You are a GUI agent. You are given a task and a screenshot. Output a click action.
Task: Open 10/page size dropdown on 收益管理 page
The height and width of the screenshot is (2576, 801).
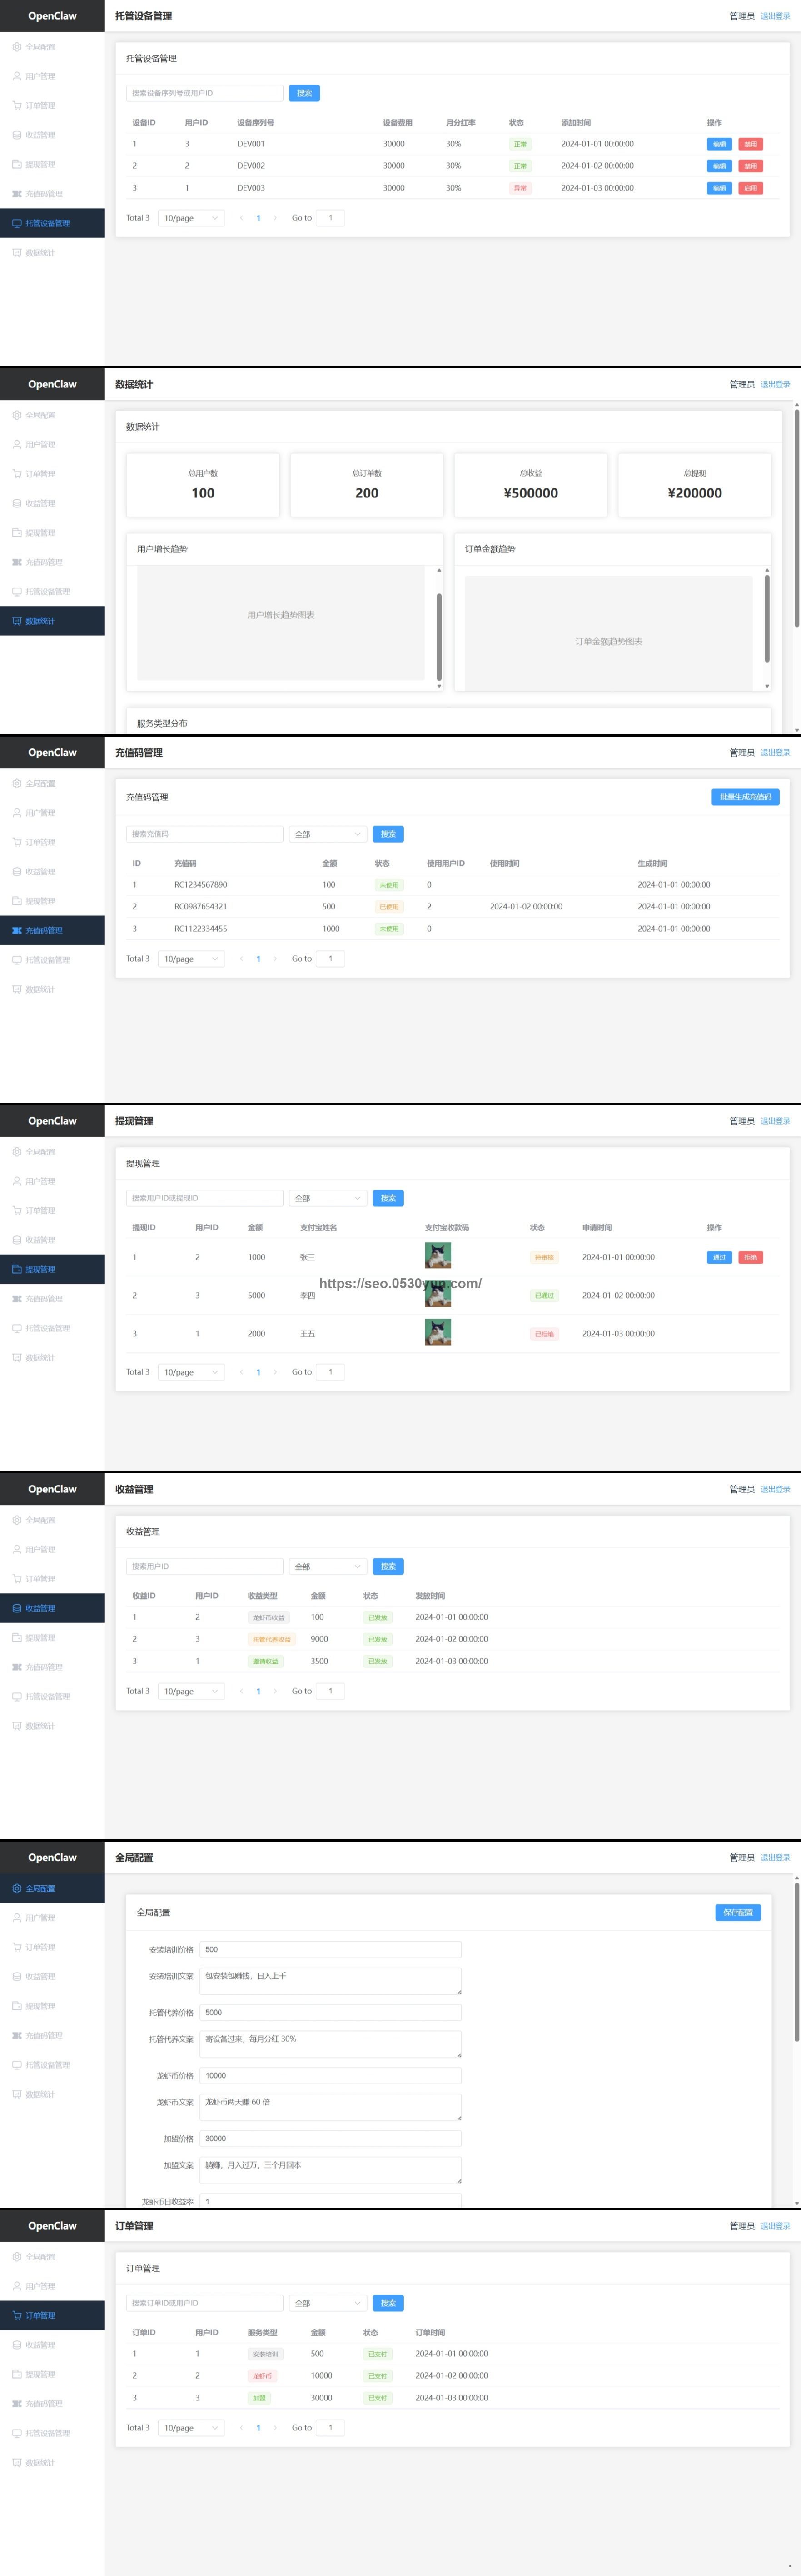(192, 1691)
